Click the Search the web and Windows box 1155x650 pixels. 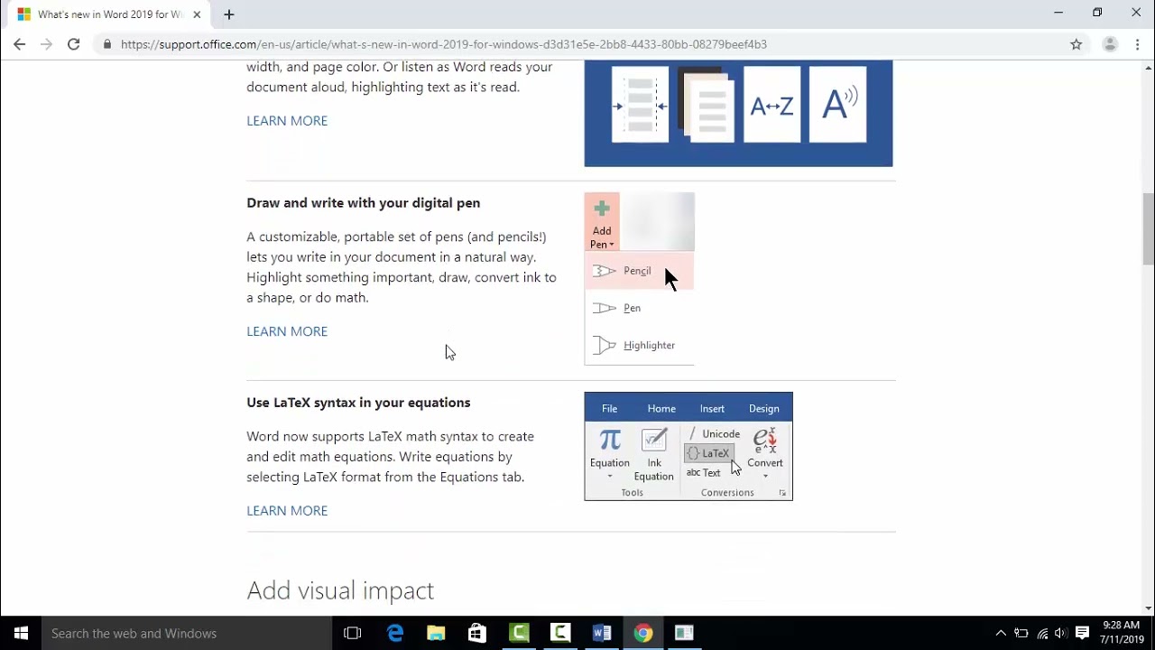(x=187, y=633)
